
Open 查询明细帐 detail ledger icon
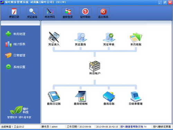coord(81,98)
